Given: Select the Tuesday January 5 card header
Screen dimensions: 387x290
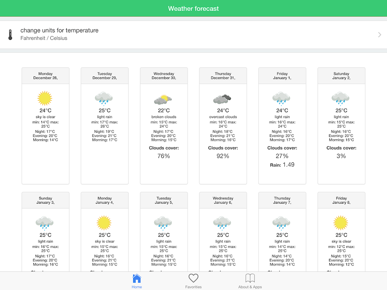Looking at the screenshot, I should [164, 200].
